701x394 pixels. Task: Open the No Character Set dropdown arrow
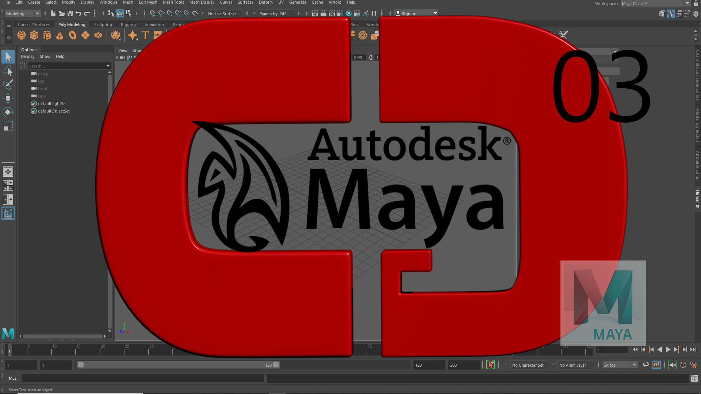tap(506, 365)
